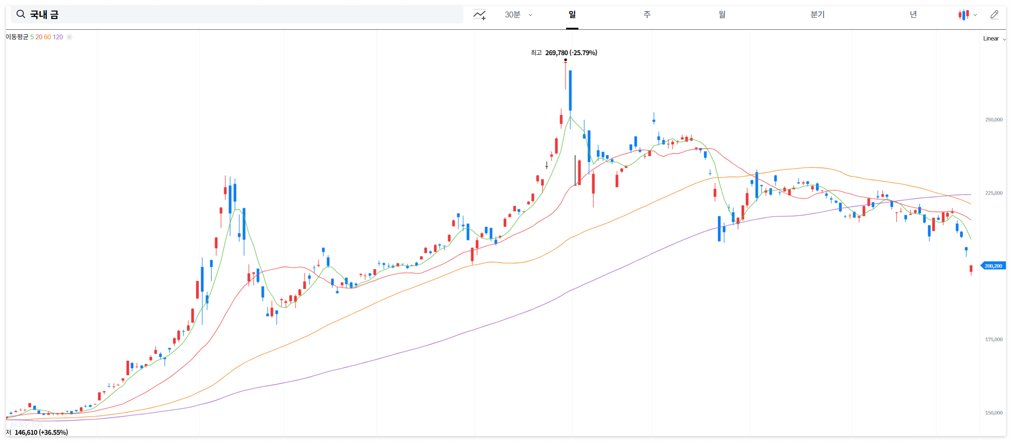
Task: Switch to the 분기 quarterly tab
Action: [817, 15]
